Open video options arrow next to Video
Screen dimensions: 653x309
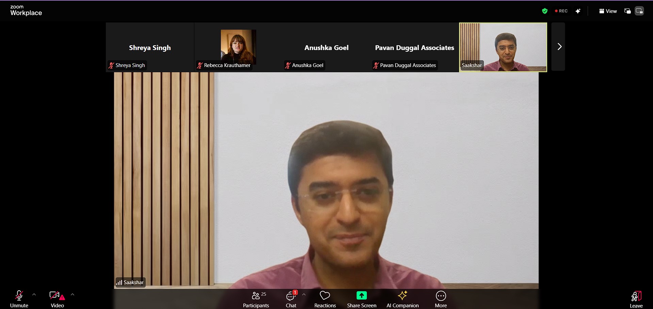point(72,295)
